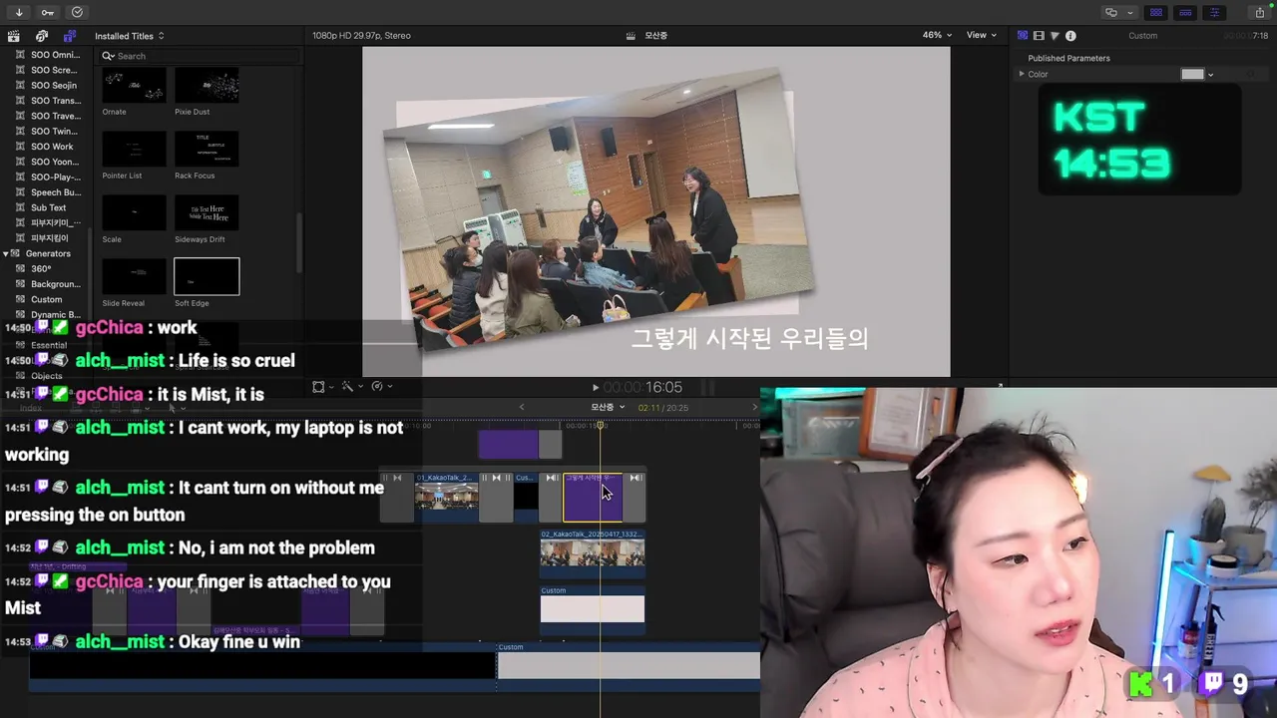Open the 46% zoom level dropdown

[x=936, y=35]
